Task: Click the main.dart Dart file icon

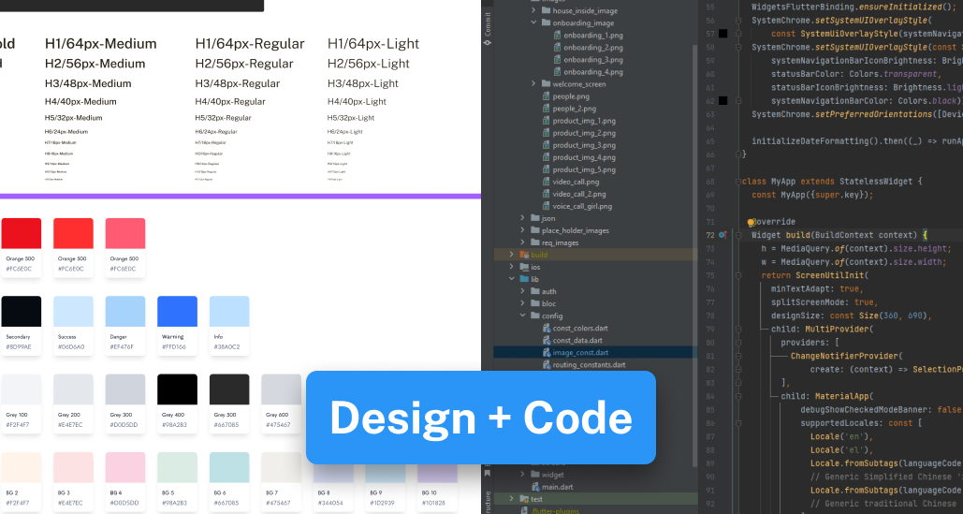Action: [533, 487]
